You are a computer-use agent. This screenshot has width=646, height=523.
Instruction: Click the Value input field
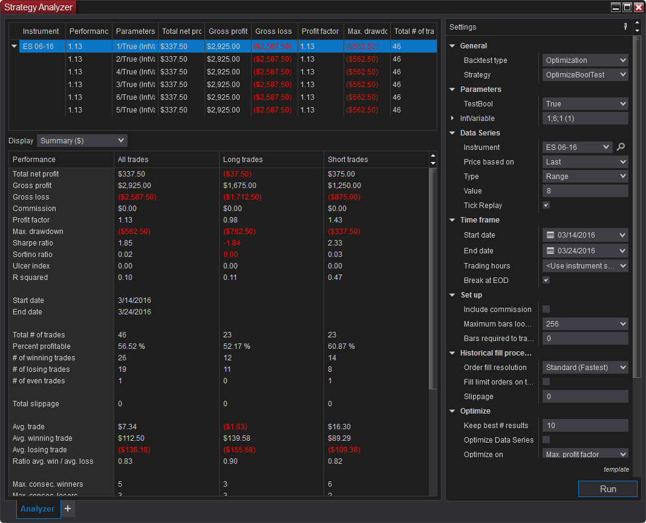coord(585,190)
